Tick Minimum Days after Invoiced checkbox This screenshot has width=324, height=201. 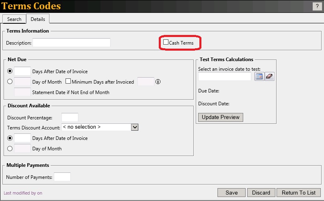pyautogui.click(x=68, y=82)
